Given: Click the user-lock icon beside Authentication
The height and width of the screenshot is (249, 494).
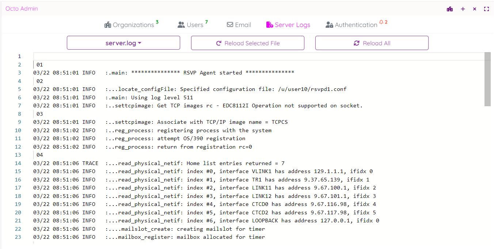Looking at the screenshot, I should tap(329, 25).
